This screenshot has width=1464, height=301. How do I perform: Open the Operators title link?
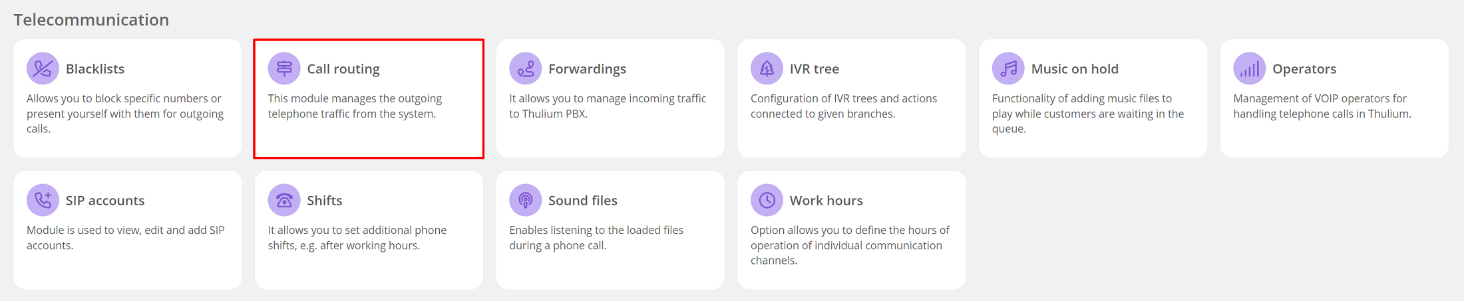click(1304, 69)
